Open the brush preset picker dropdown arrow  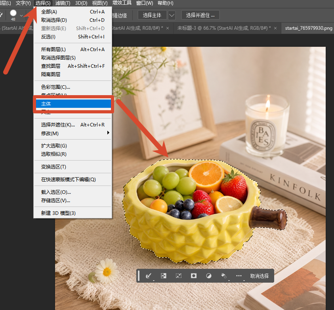point(21,15)
